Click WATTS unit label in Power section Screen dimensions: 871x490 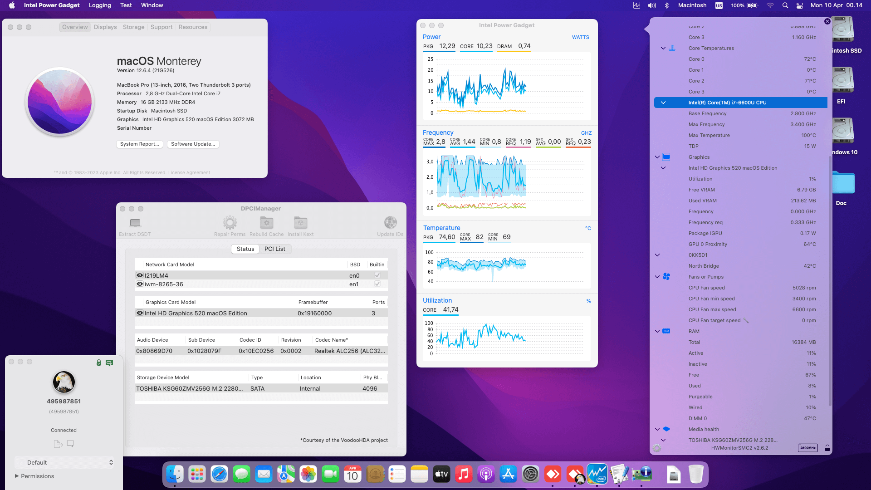[581, 37]
